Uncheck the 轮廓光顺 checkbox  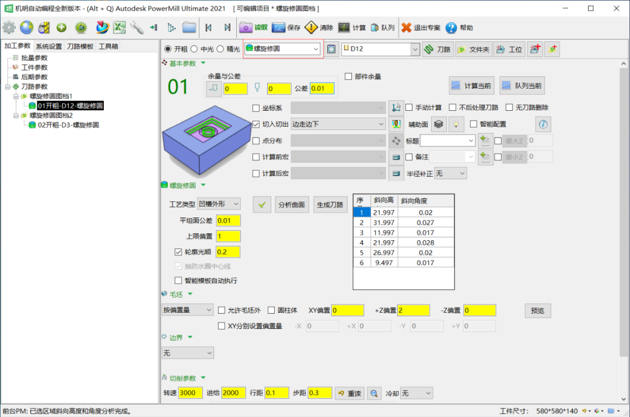(x=178, y=252)
